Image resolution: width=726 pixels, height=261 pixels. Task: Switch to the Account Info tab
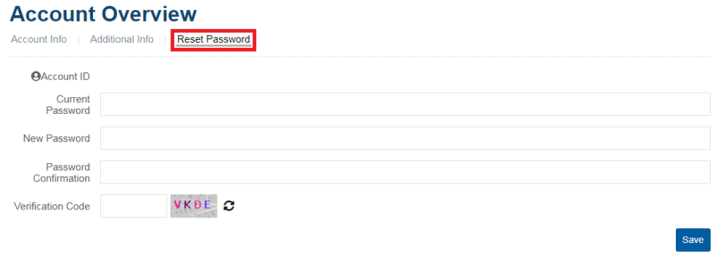[39, 39]
